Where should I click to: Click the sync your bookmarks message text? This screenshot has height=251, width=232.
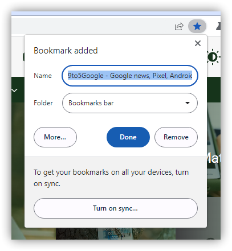coord(111,178)
